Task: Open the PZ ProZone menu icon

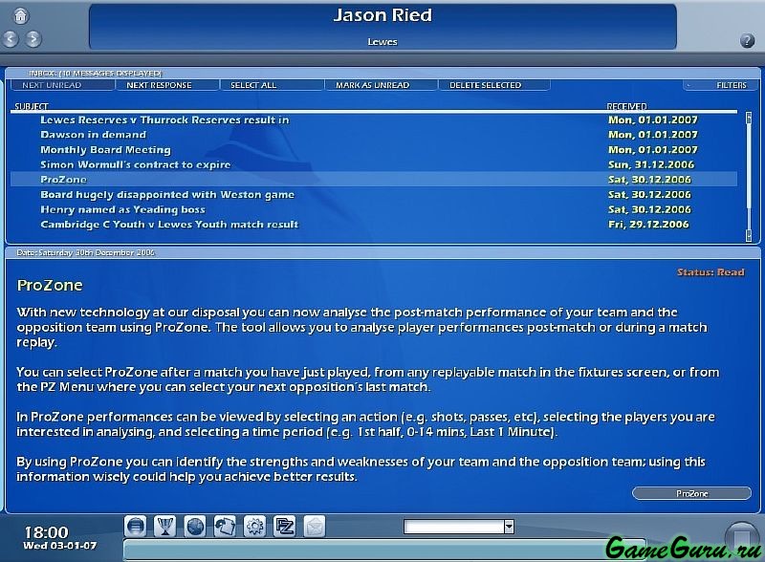Action: 284,527
